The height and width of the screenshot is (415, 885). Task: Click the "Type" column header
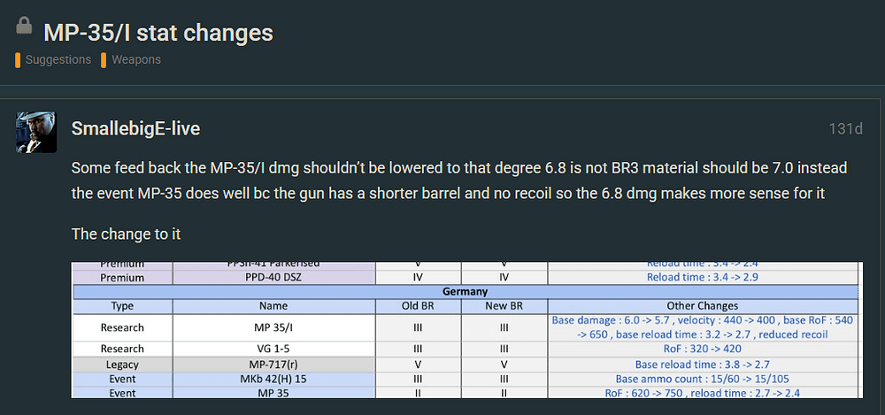click(122, 306)
